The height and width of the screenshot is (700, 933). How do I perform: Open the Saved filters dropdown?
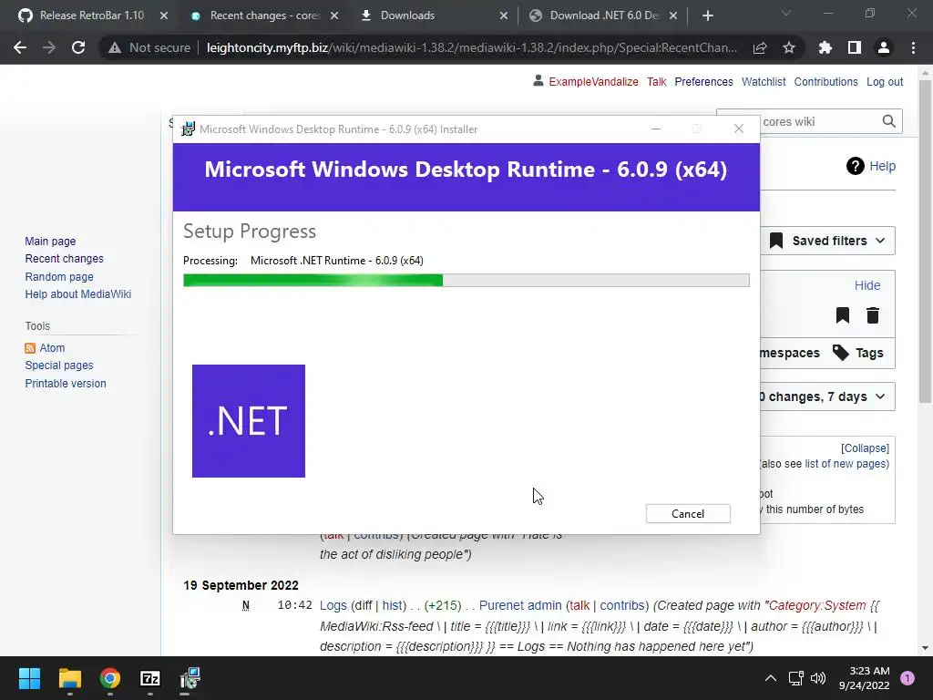pos(827,241)
